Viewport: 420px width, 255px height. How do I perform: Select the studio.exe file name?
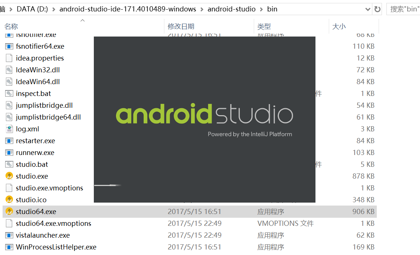(x=32, y=176)
